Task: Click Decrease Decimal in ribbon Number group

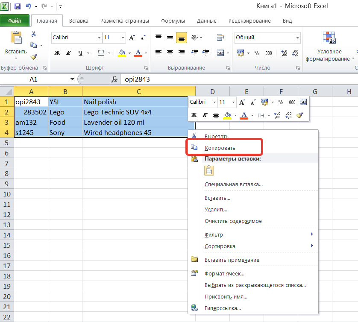Action: point(295,53)
